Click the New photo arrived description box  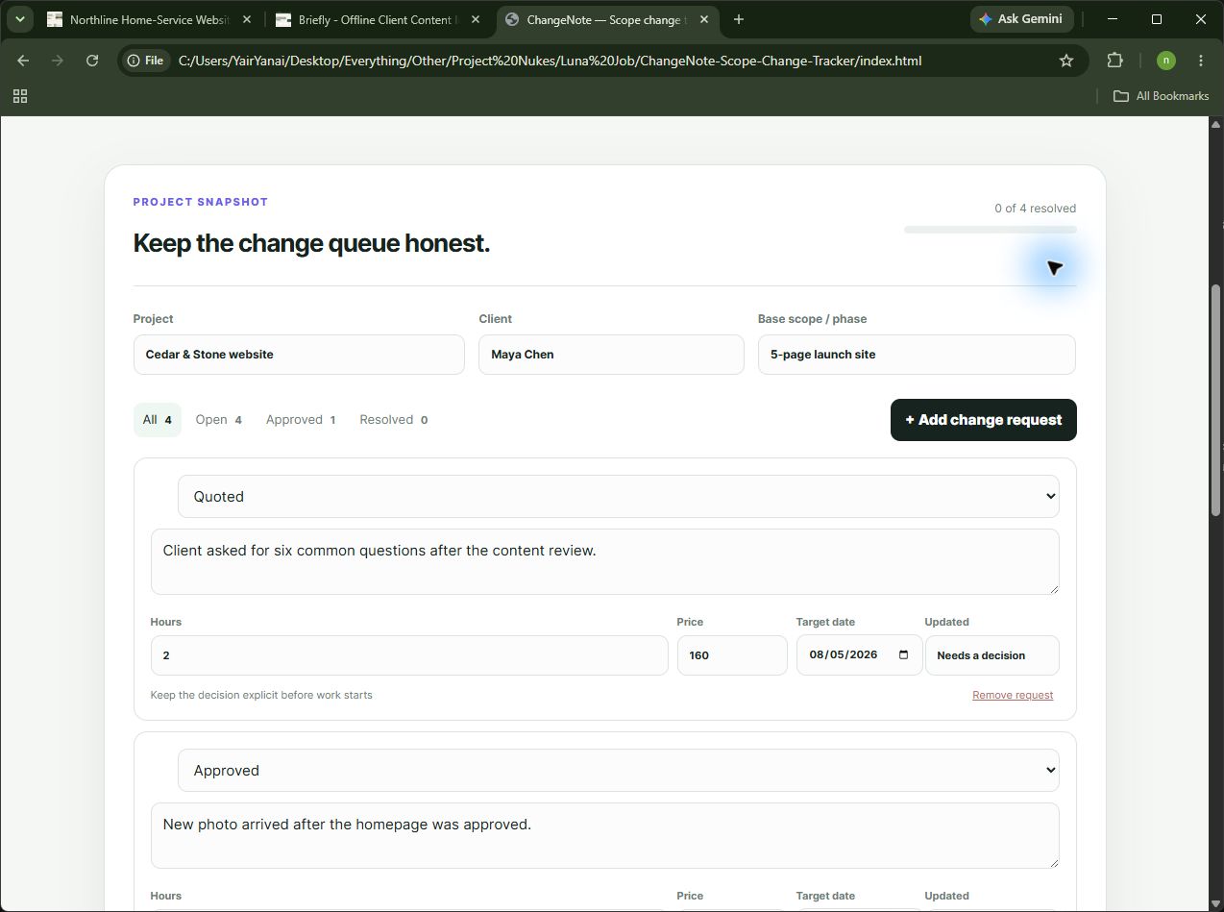(605, 835)
